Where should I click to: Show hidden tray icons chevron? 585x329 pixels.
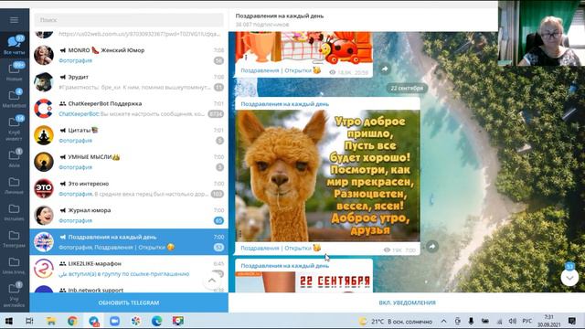coord(443,321)
